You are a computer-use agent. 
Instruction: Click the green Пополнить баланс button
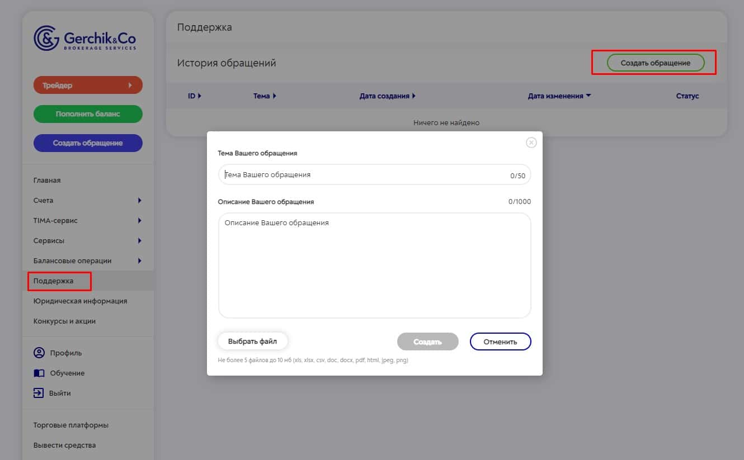click(x=88, y=114)
